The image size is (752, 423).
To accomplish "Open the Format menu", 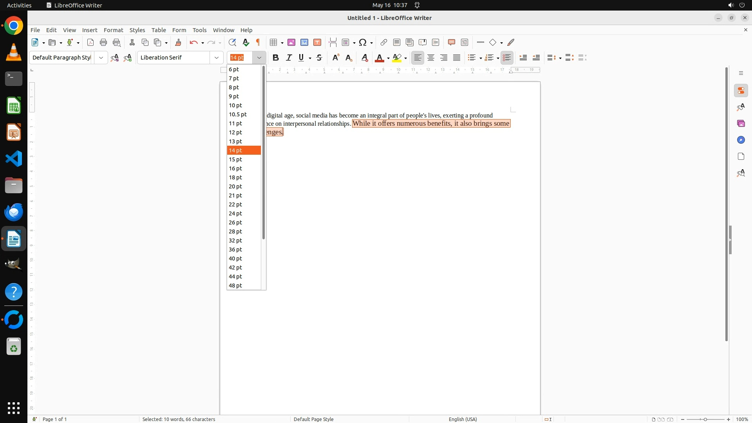I will pos(113,30).
